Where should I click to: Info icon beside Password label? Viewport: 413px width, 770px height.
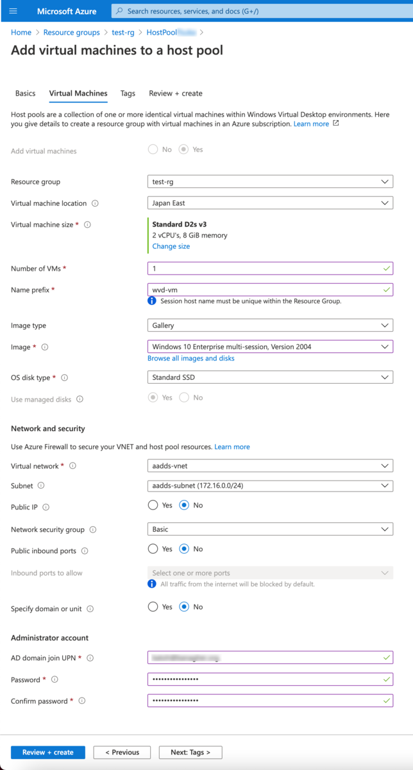click(55, 680)
